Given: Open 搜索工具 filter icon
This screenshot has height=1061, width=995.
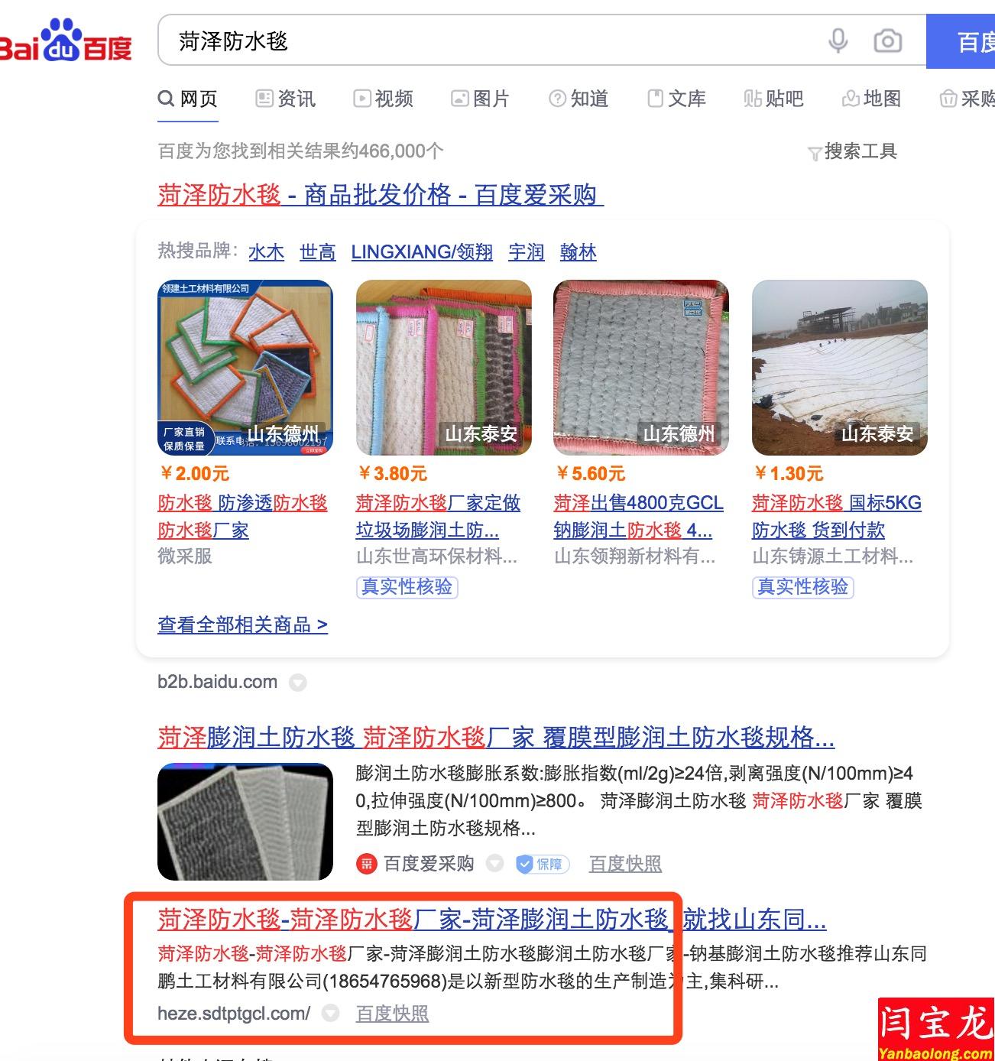Looking at the screenshot, I should point(815,154).
